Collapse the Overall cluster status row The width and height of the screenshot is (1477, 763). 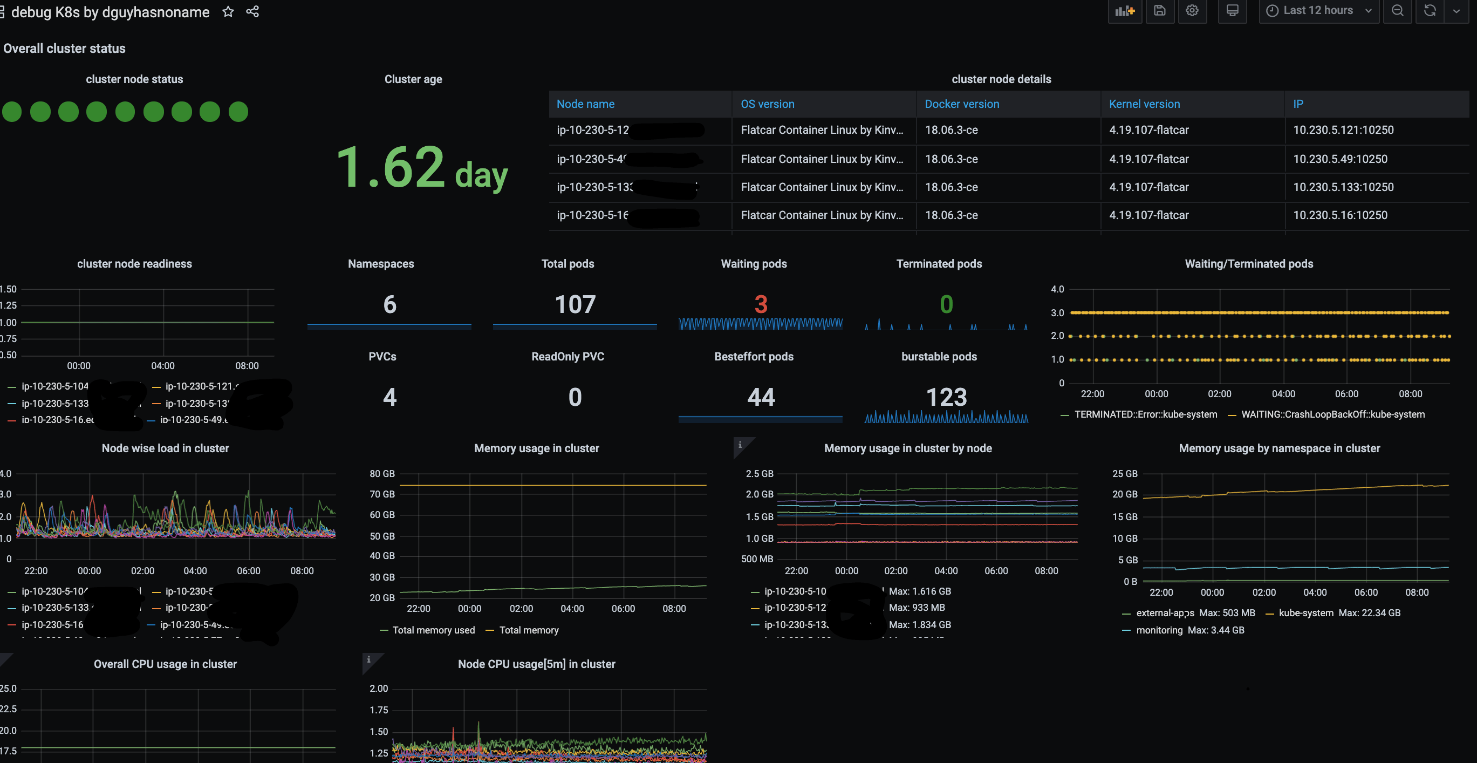64,49
